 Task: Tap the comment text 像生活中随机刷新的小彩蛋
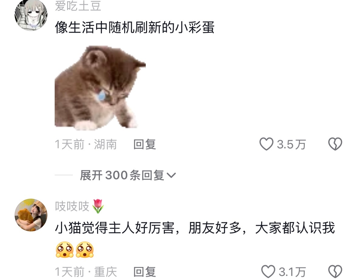pyautogui.click(x=135, y=27)
